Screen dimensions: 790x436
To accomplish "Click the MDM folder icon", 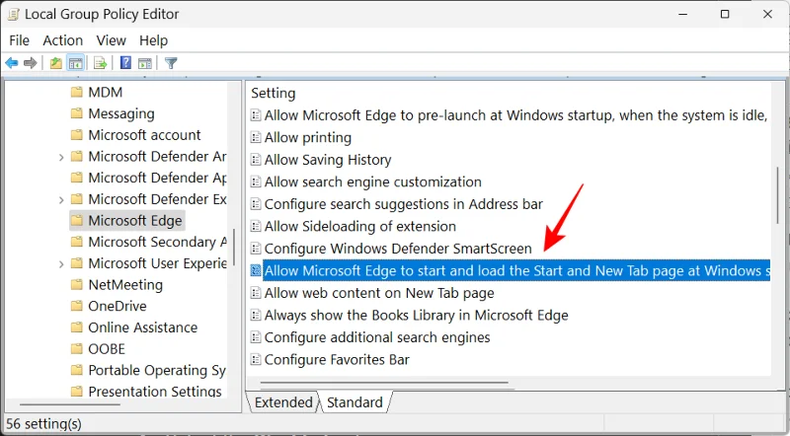I will tap(77, 92).
